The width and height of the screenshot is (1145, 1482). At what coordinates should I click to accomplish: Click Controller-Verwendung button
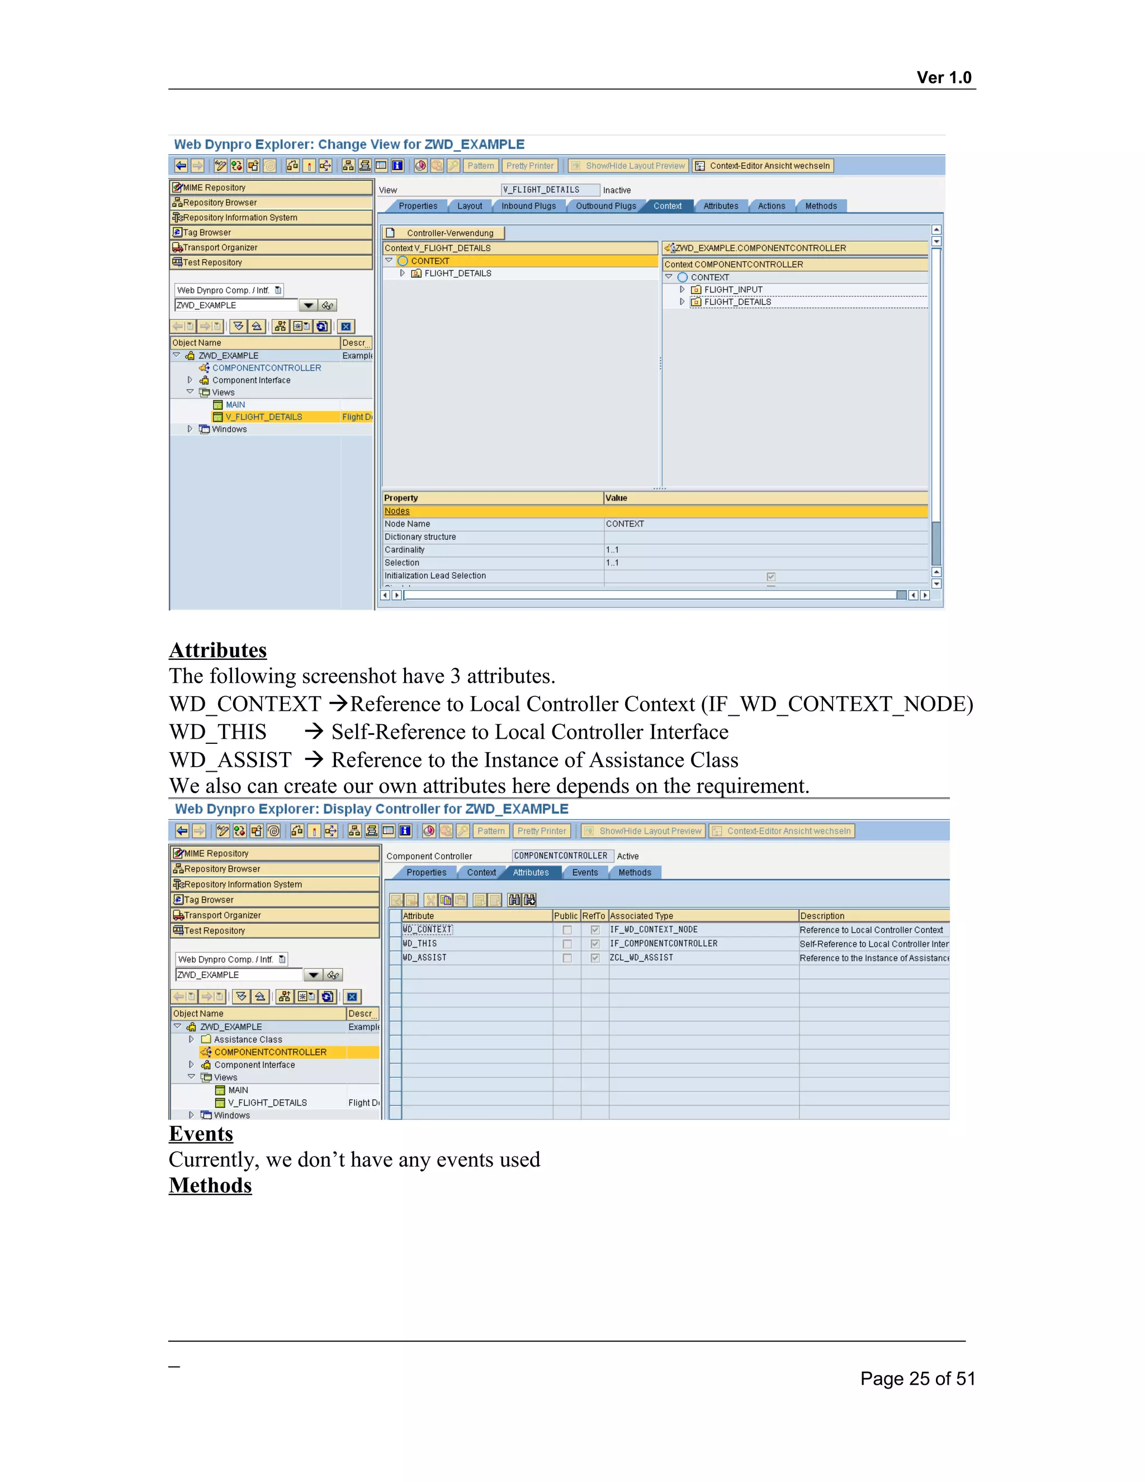tap(444, 233)
